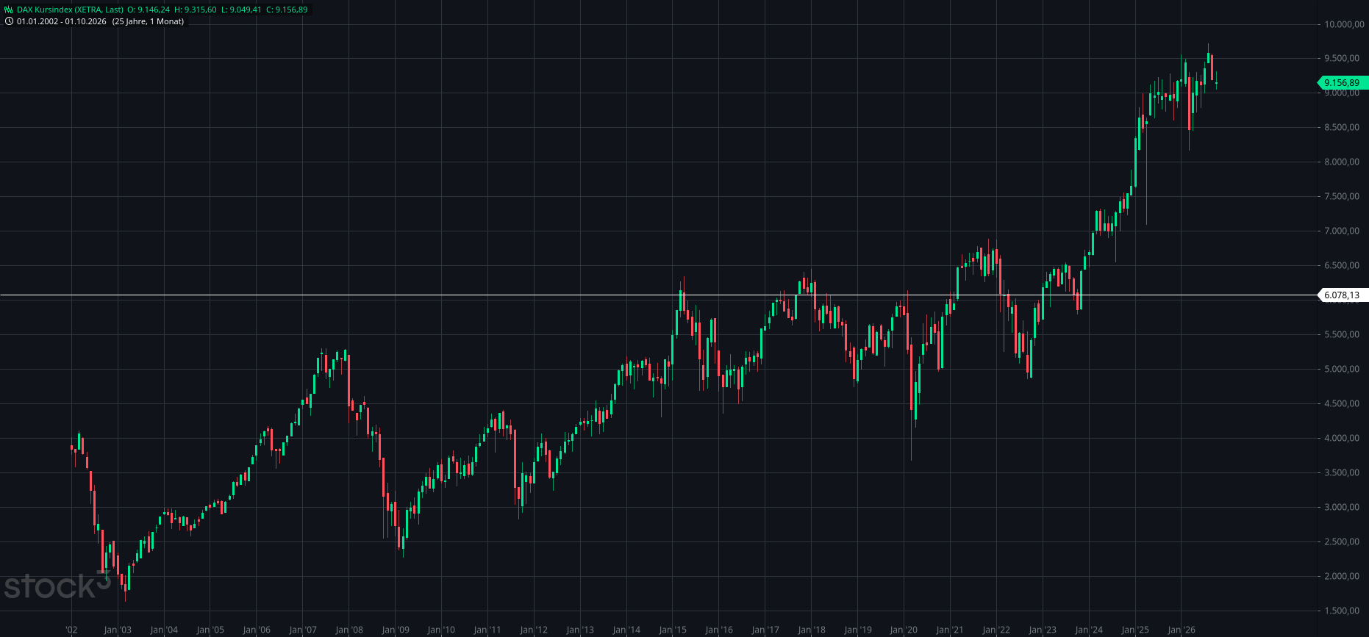Image resolution: width=1369 pixels, height=637 pixels.
Task: Click the 4.000,00 price axis label
Action: coord(1342,438)
